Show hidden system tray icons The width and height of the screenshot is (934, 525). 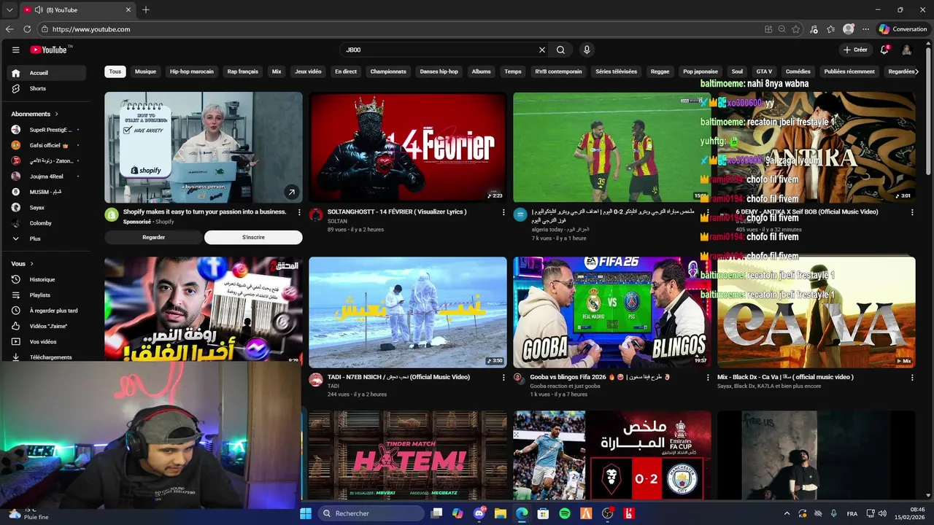[x=787, y=513]
